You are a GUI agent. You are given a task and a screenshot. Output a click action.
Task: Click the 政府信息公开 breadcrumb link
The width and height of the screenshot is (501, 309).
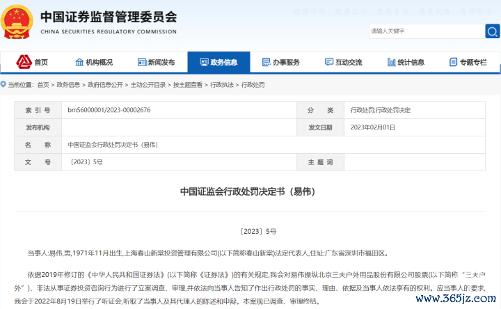click(x=106, y=85)
